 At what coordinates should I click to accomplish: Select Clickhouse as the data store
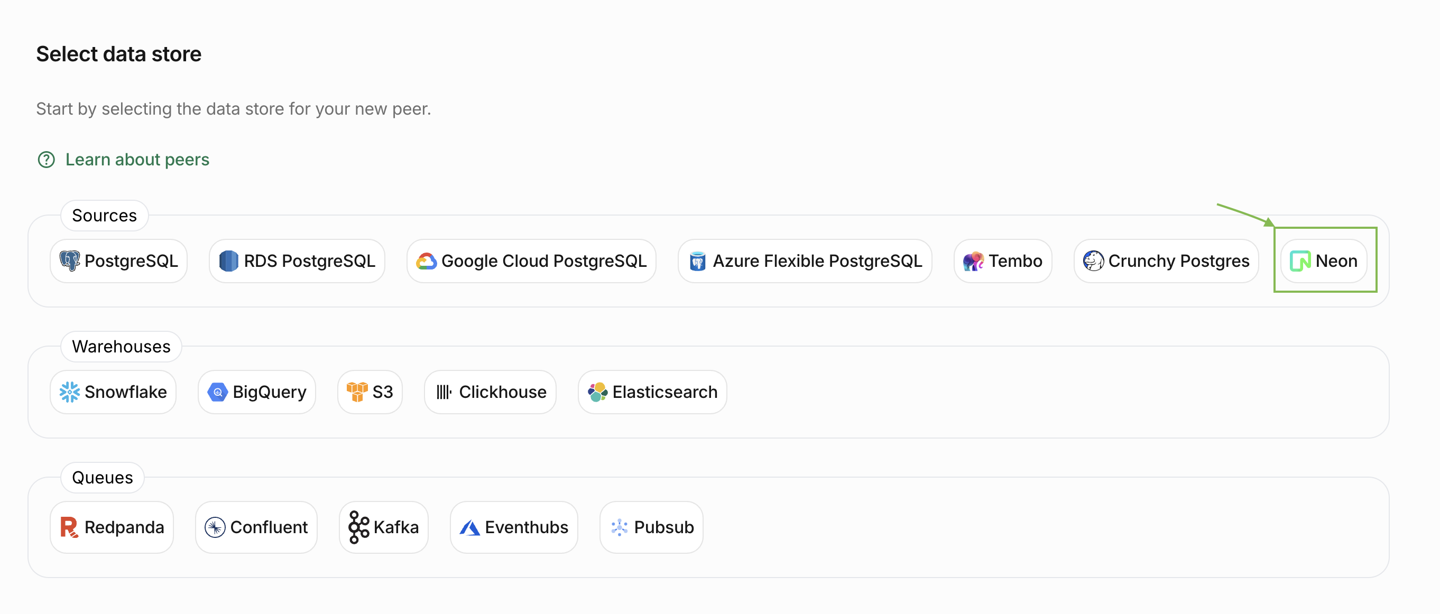click(490, 392)
